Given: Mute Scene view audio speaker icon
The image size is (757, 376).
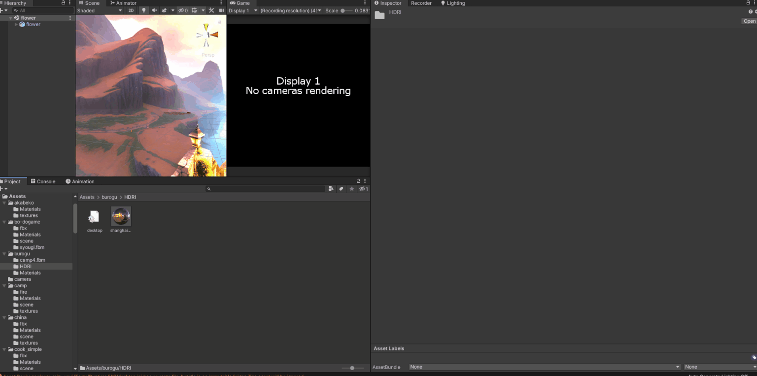Looking at the screenshot, I should click(x=154, y=10).
